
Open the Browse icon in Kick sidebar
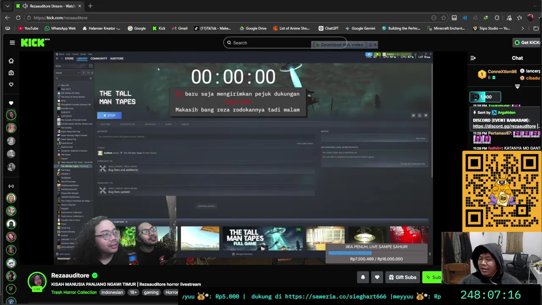(x=11, y=72)
